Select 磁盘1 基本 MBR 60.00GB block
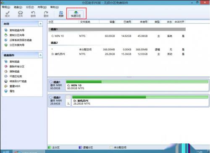210x153 pixels. click(x=57, y=85)
